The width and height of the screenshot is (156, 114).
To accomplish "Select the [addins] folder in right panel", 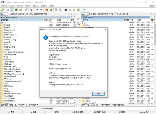I will pos(87,25).
